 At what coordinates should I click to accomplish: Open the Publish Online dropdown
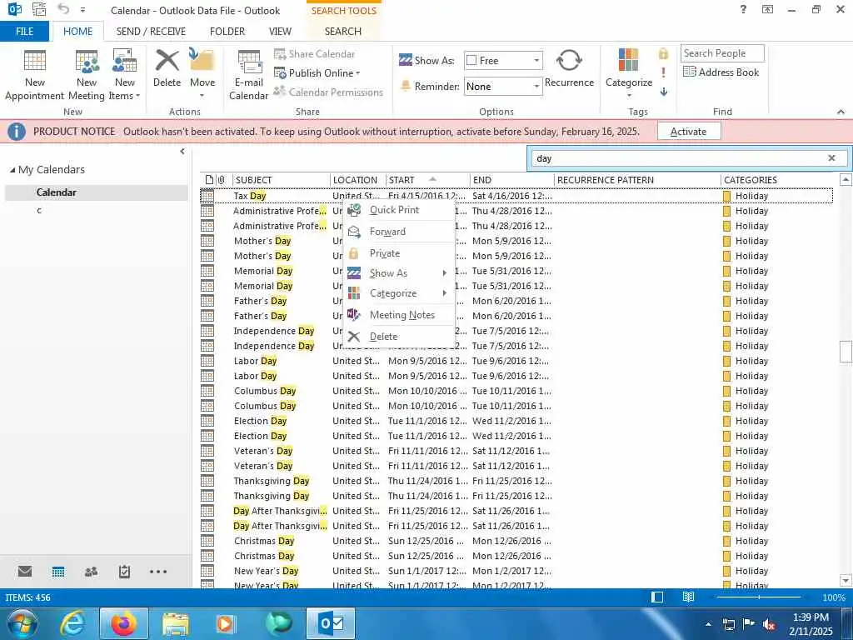point(317,73)
